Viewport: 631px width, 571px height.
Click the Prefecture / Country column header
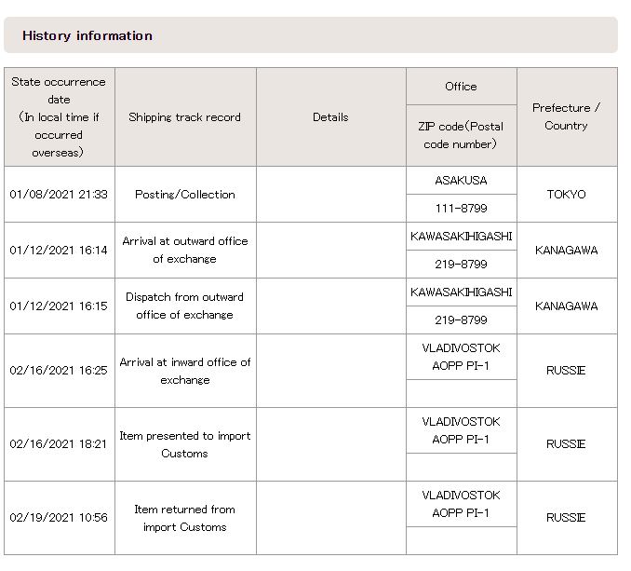(x=567, y=116)
